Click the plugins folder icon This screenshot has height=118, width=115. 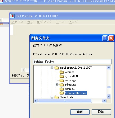tap(62, 85)
